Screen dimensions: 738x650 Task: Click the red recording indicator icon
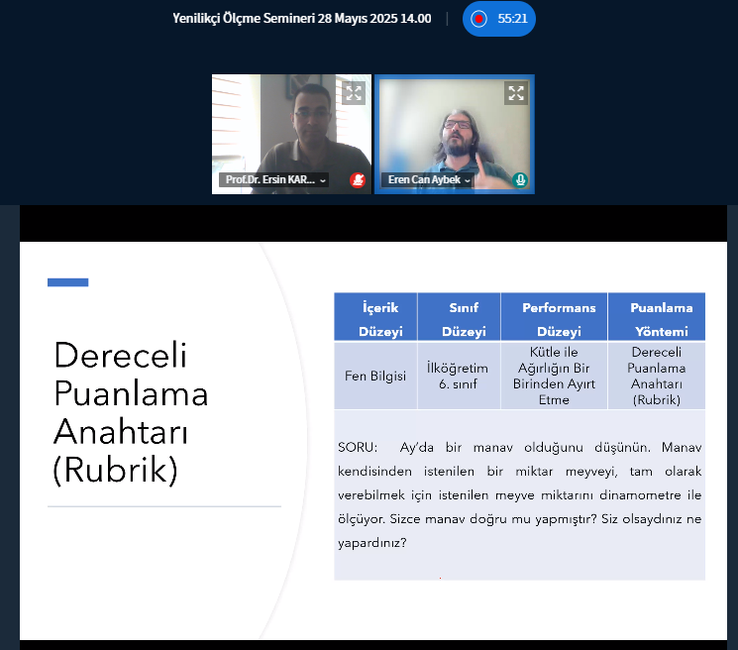[479, 19]
